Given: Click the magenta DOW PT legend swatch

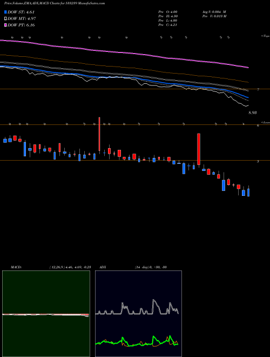Looking at the screenshot, I should coord(6,25).
